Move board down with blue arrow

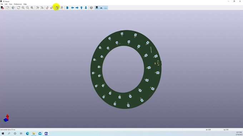point(86,8)
